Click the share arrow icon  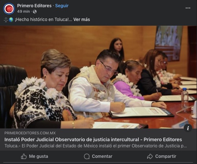pos(150,156)
